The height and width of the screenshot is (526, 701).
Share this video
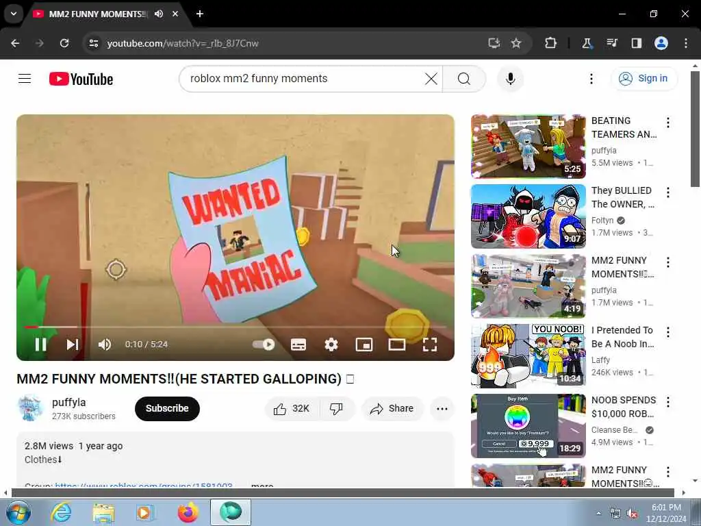tap(392, 408)
